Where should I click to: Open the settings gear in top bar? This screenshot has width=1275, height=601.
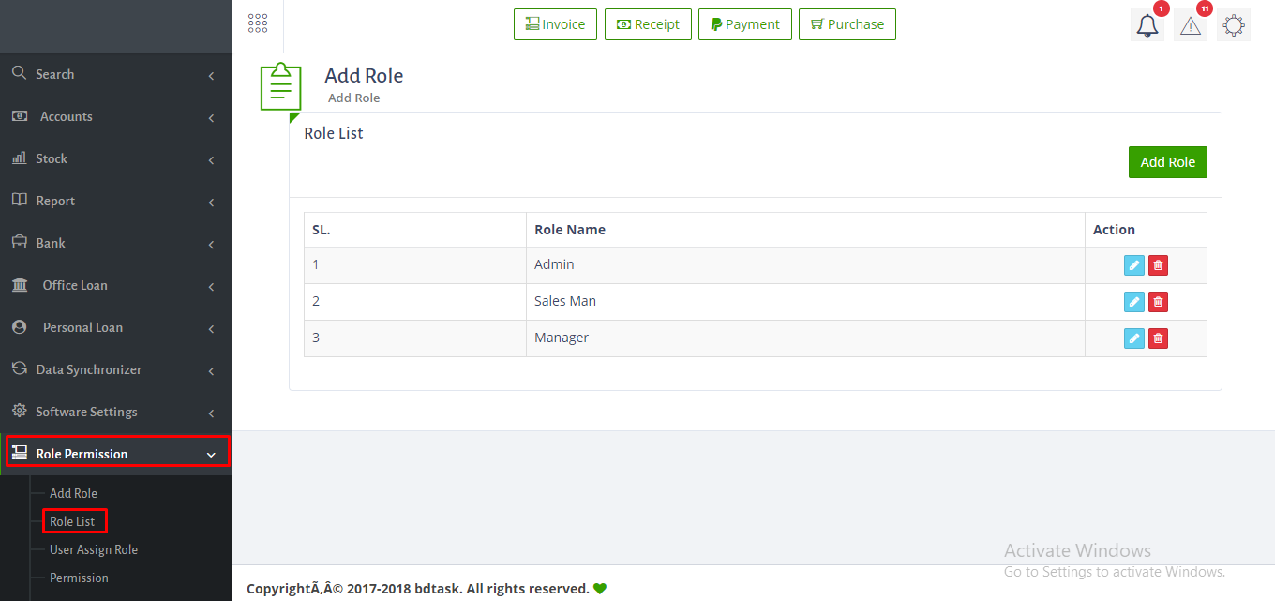point(1234,25)
